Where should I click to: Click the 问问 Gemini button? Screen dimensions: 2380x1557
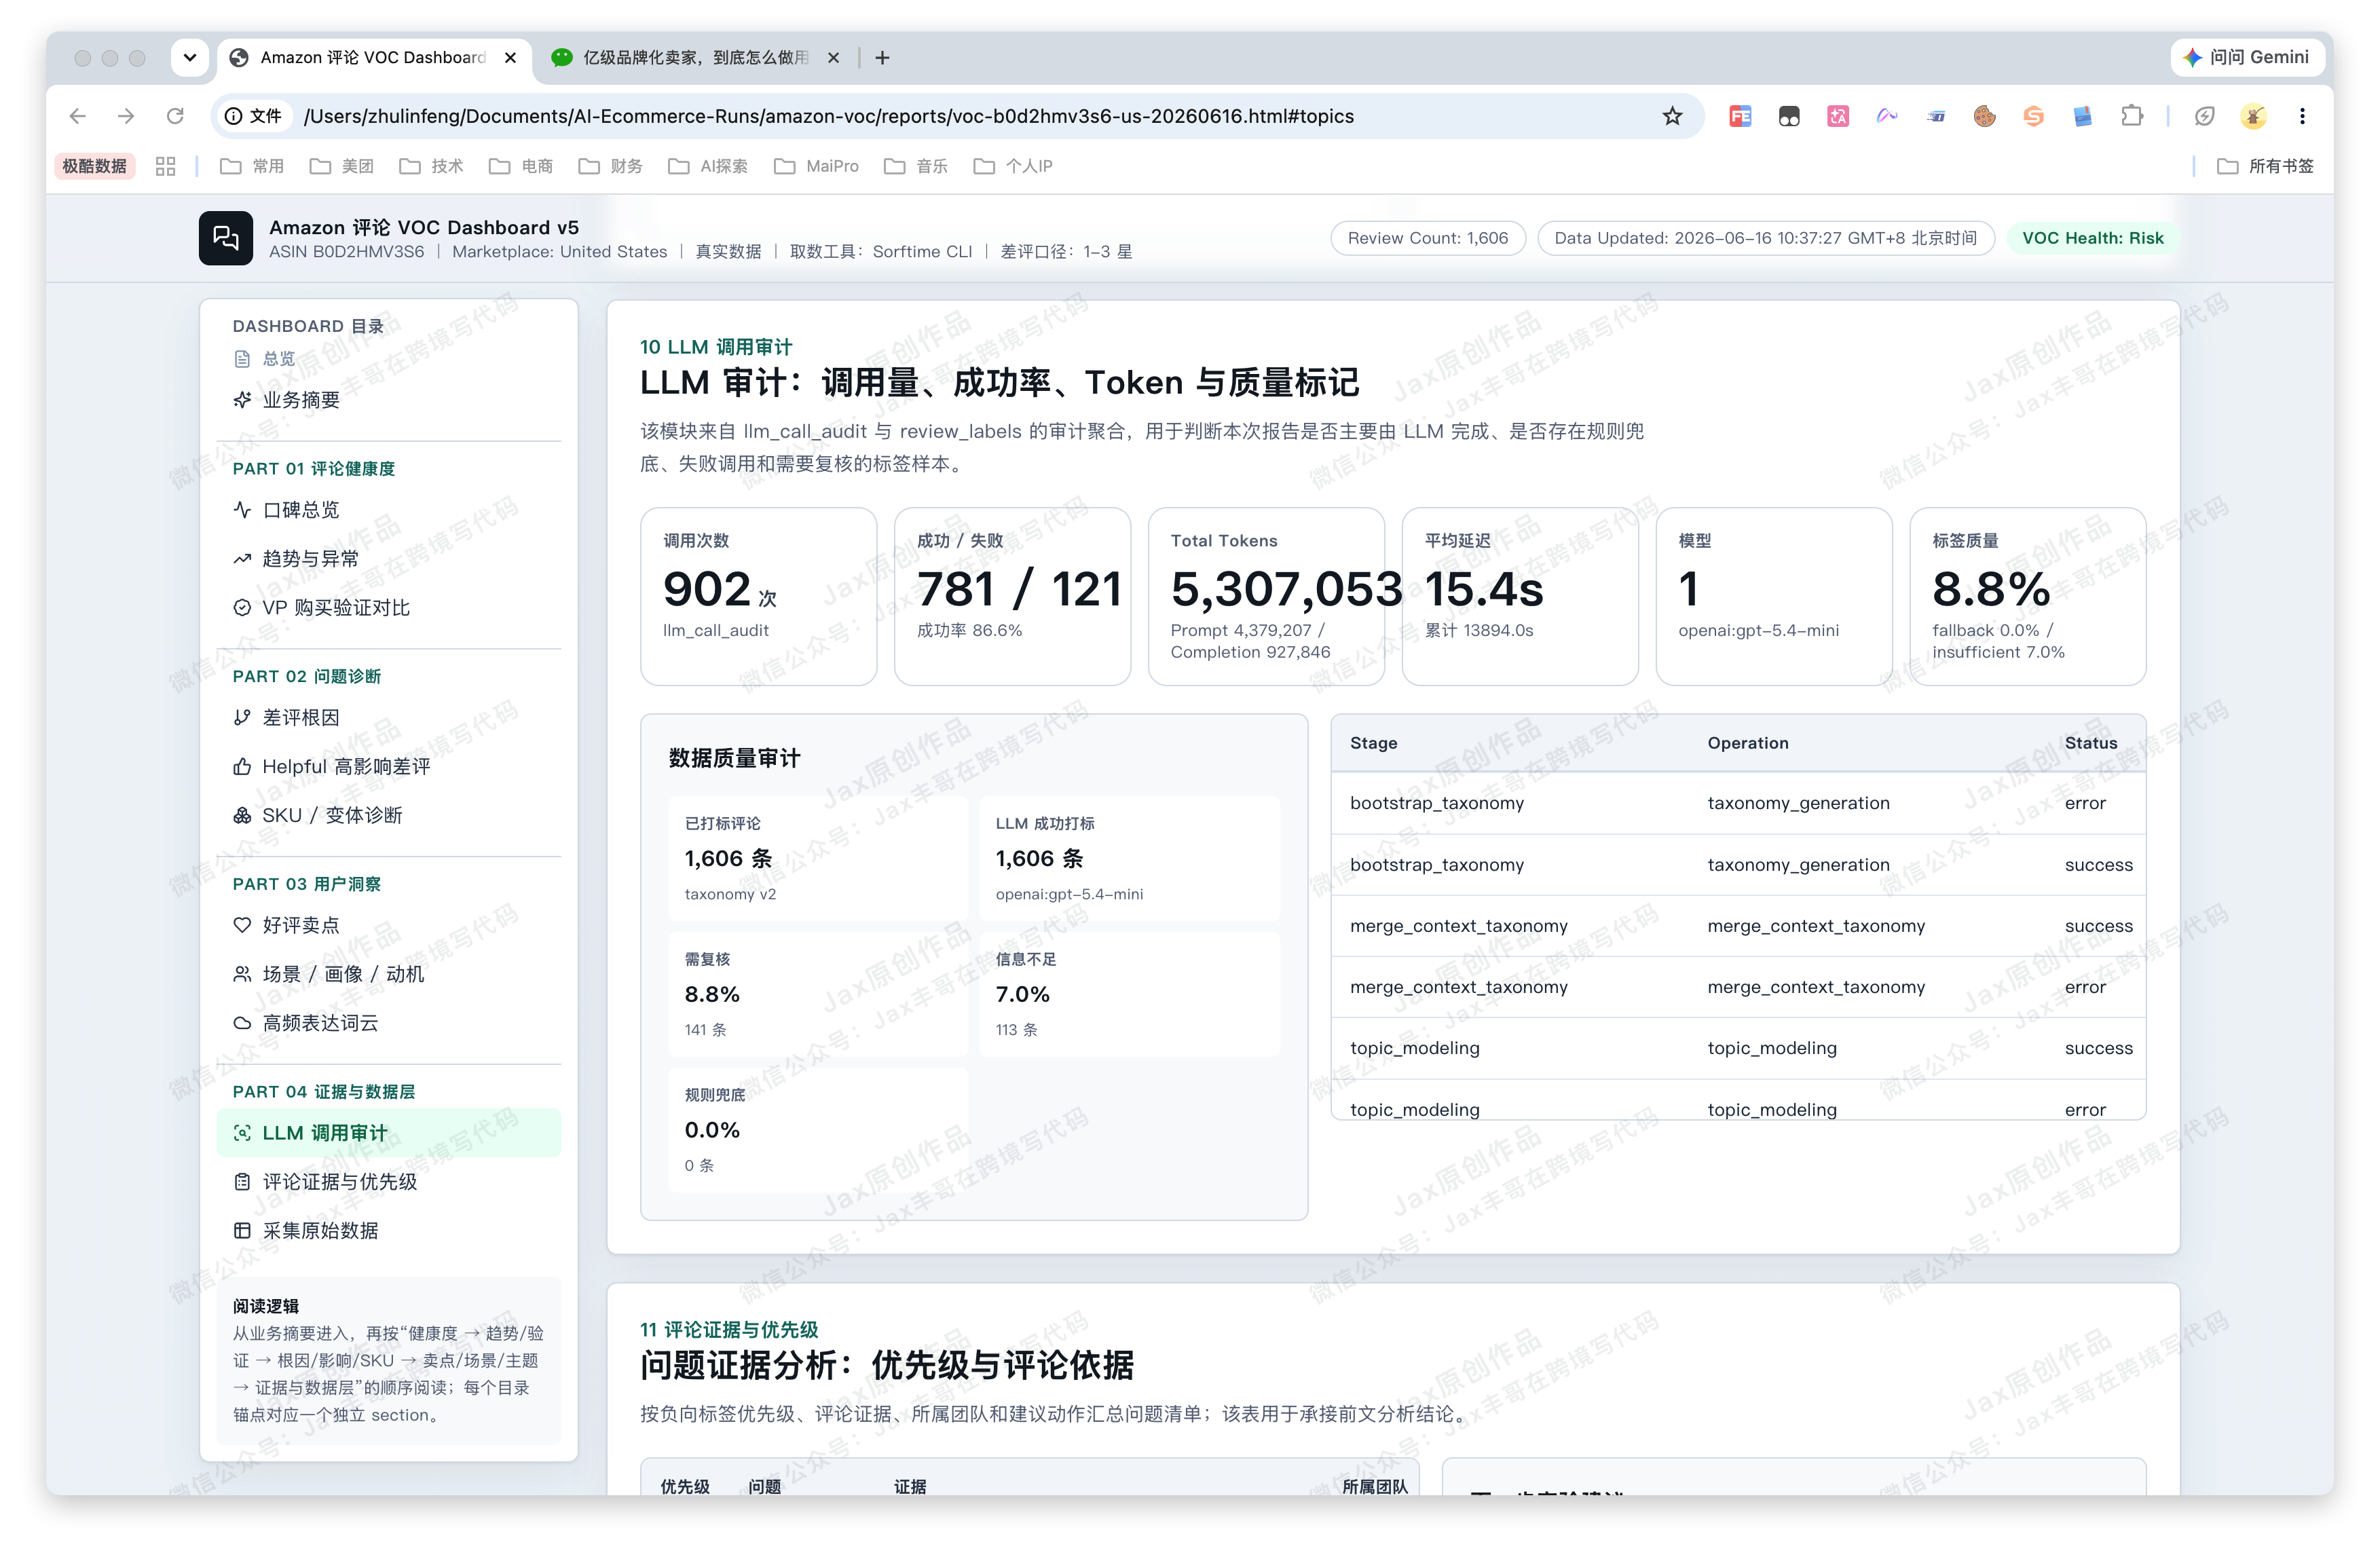[x=2246, y=57]
